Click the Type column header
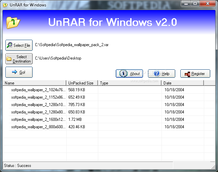Screen dimensions: 218x172 130,83
